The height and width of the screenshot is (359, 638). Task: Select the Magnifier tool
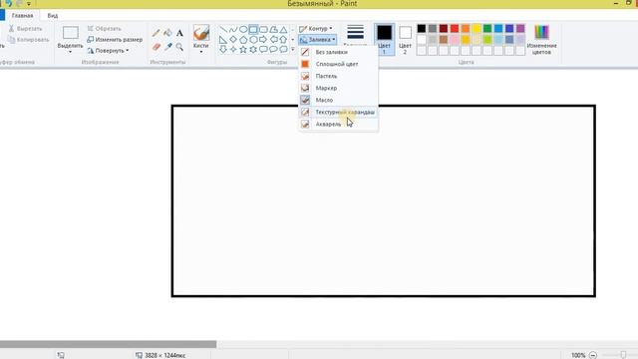(179, 47)
